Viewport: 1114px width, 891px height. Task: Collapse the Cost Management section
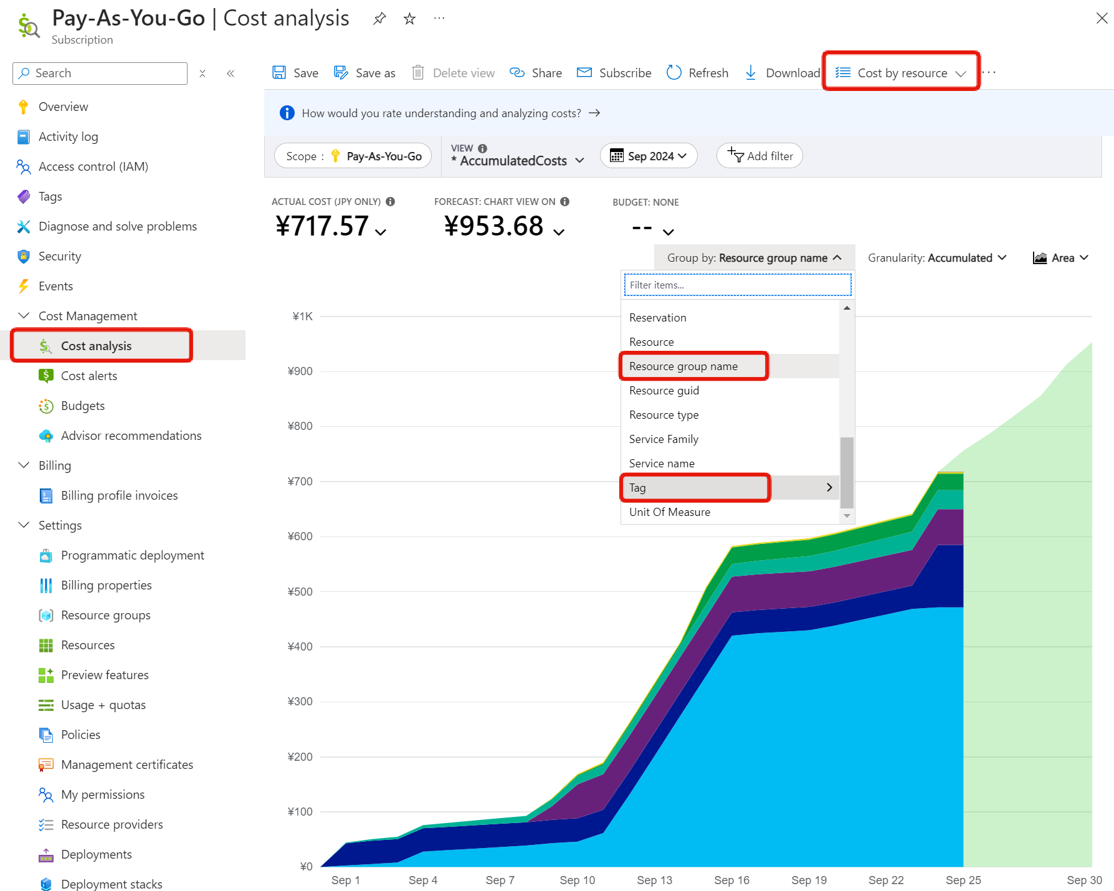24,316
